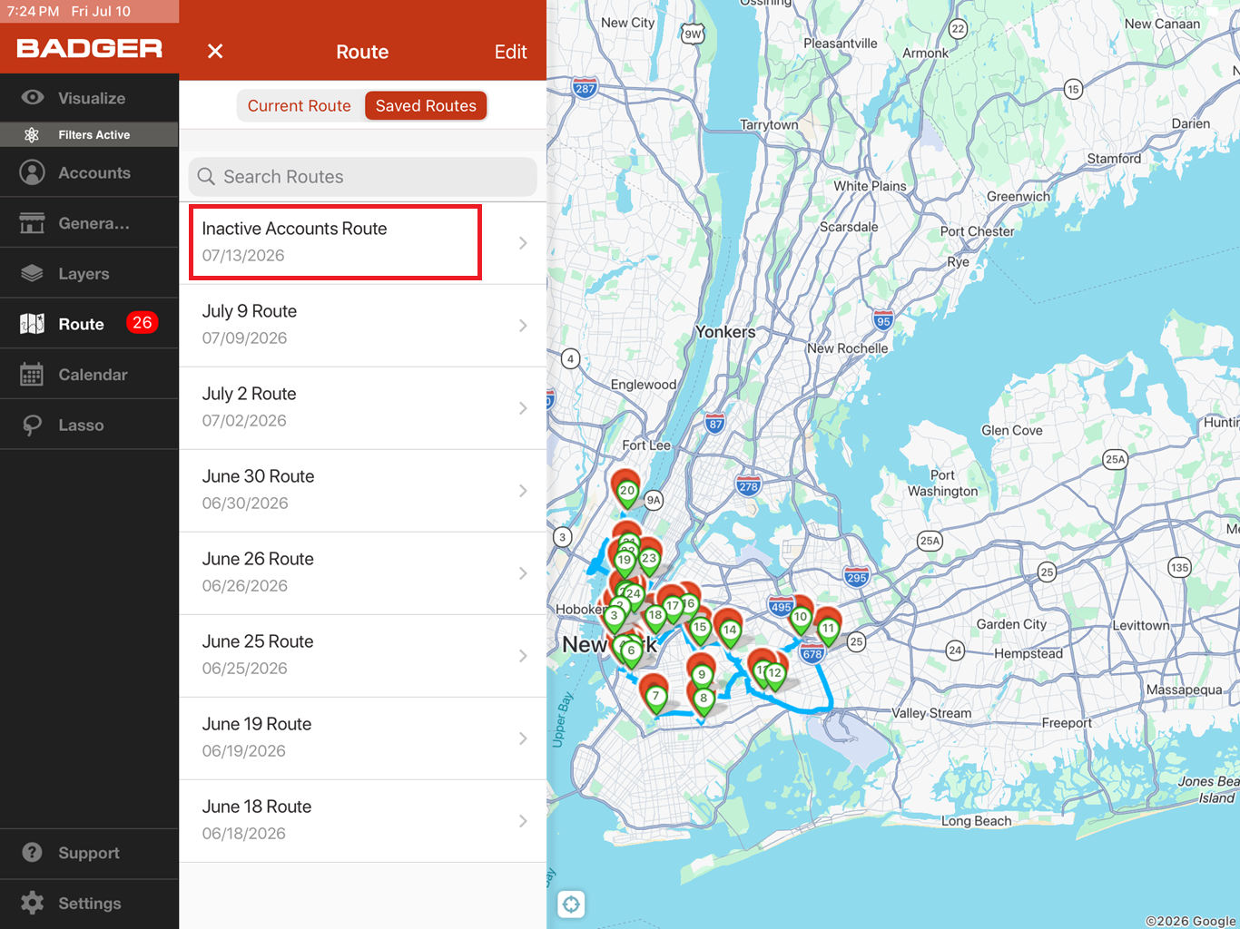Screen dimensions: 1240x929
Task: Open the June 19 Route entry
Action: tap(363, 738)
